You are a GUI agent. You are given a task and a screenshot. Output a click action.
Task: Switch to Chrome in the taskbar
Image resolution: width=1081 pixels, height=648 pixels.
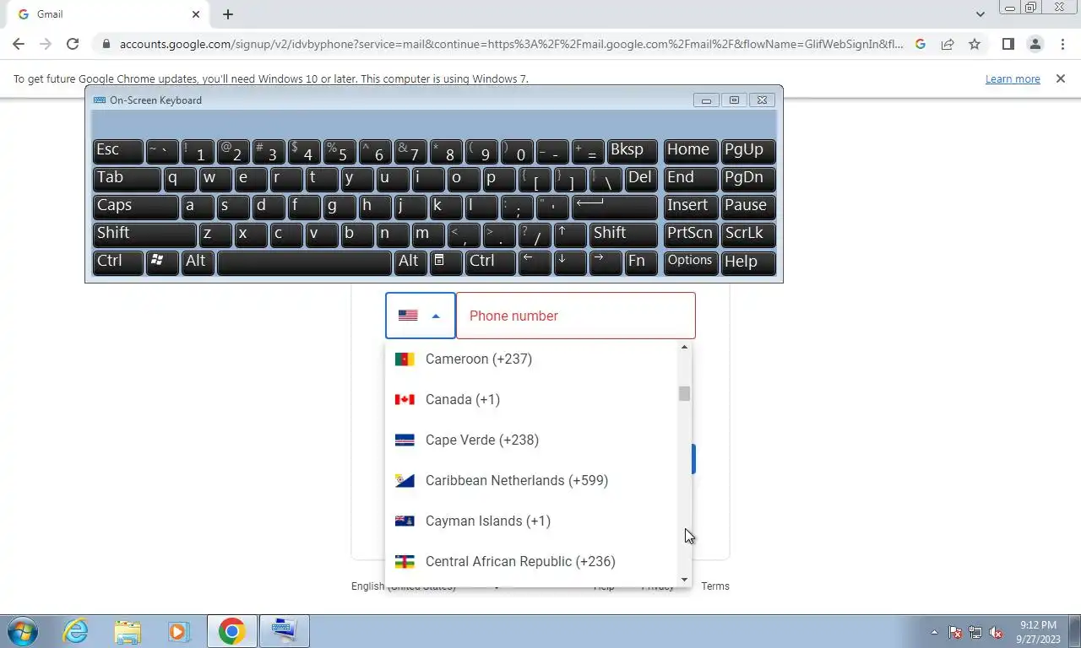(x=232, y=631)
